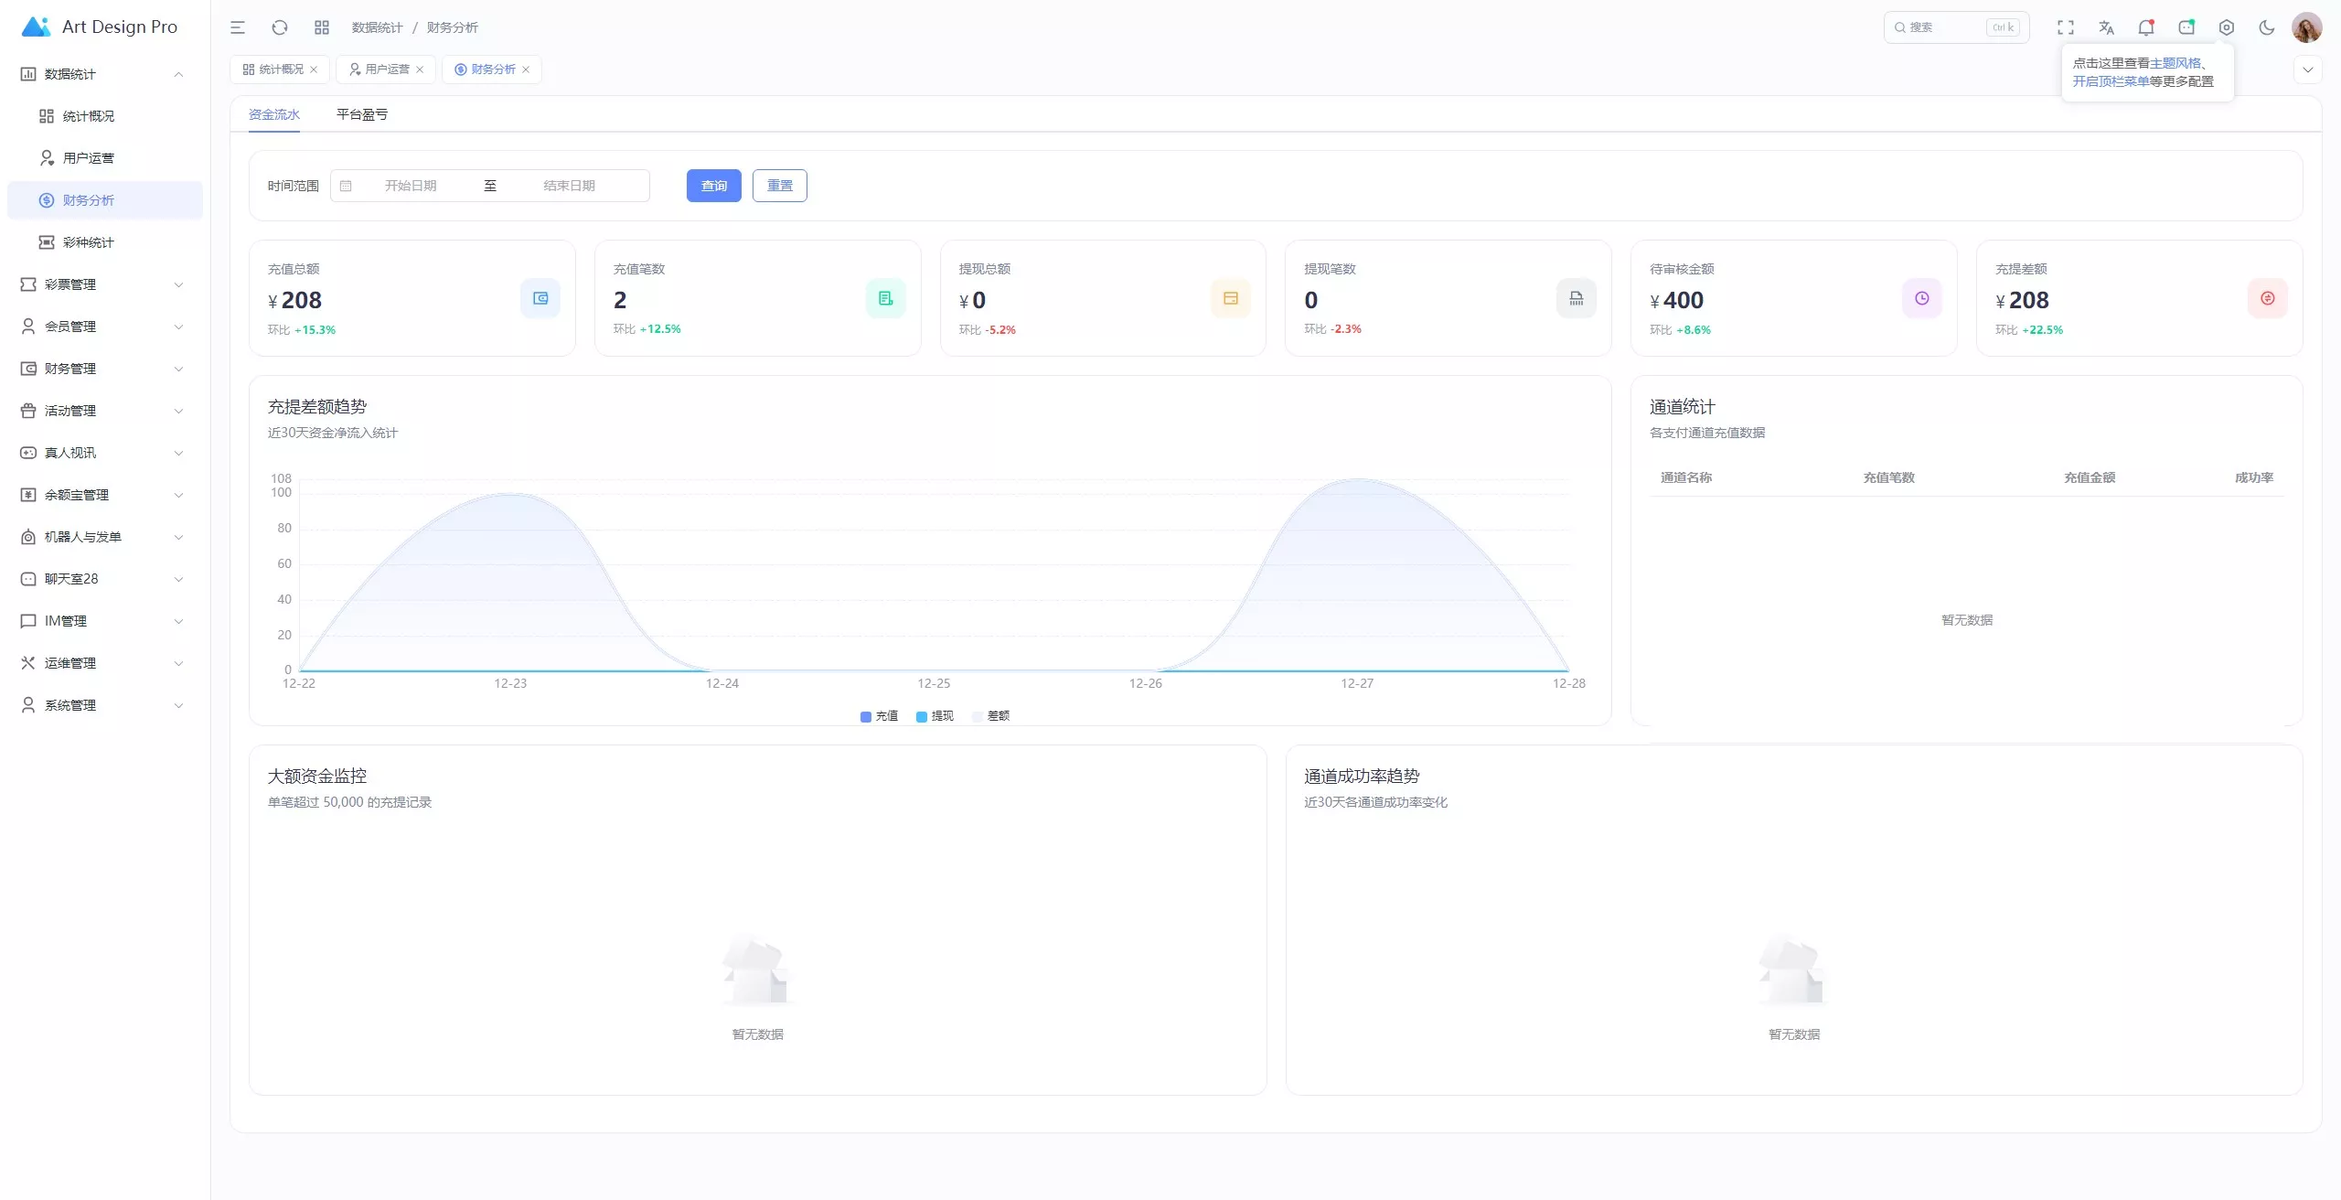Open the language translation icon
The width and height of the screenshot is (2341, 1200).
2106,27
